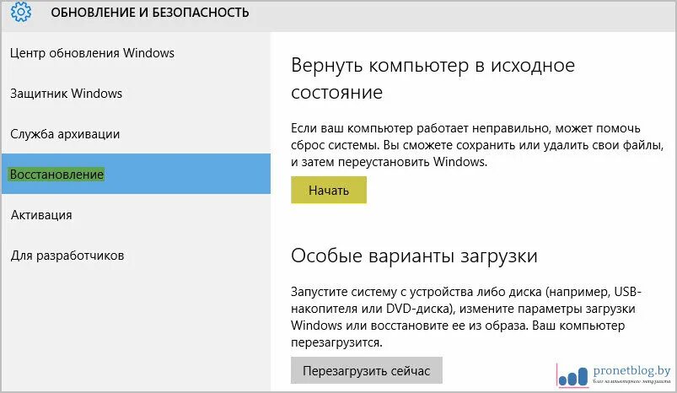Click heading Вернуть компьютер в исходное состояние
Image resolution: width=677 pixels, height=393 pixels.
point(433,78)
